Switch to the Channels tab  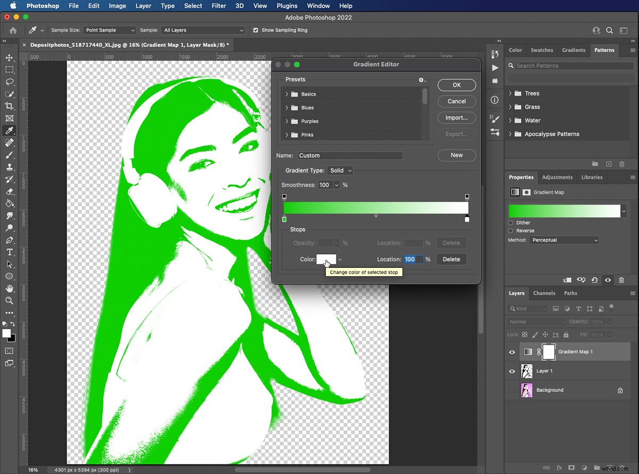click(x=544, y=293)
